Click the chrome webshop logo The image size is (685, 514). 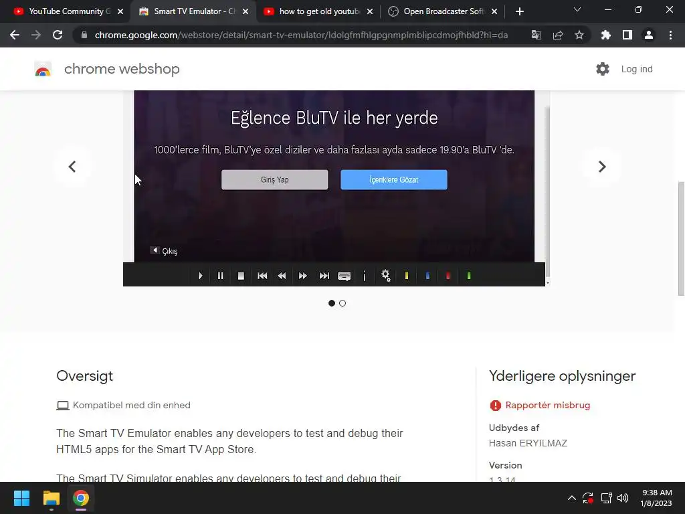coord(43,69)
